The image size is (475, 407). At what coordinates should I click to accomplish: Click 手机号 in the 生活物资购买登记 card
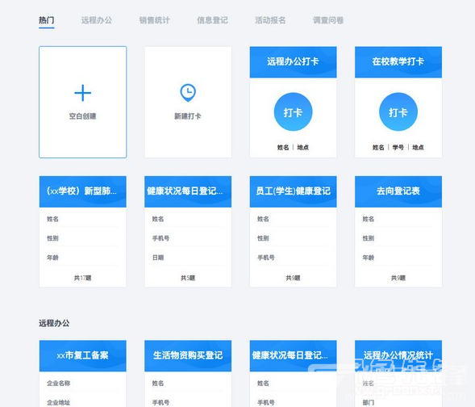click(x=160, y=403)
